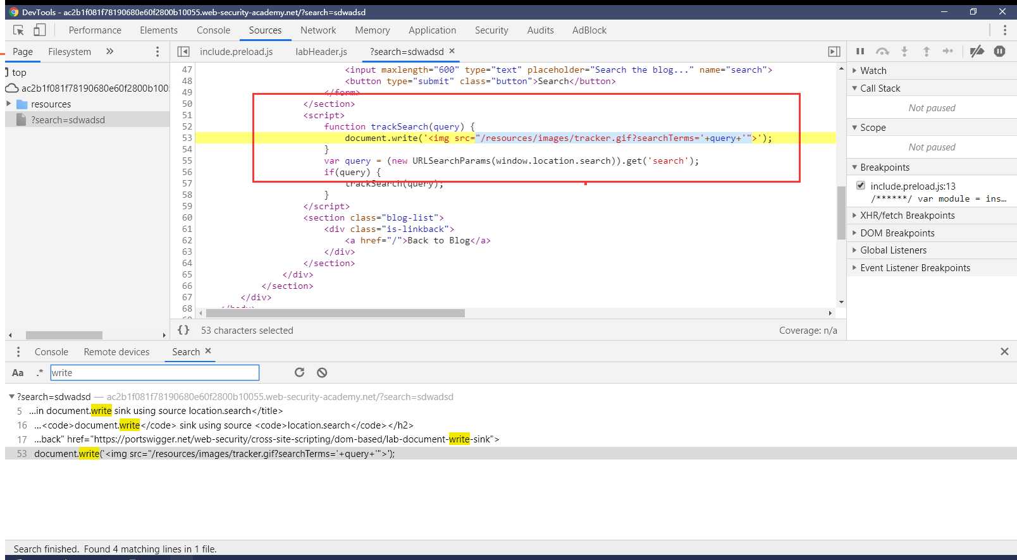Image resolution: width=1017 pixels, height=560 pixels.
Task: Switch to the Page navigator tab
Action: pyautogui.click(x=23, y=52)
